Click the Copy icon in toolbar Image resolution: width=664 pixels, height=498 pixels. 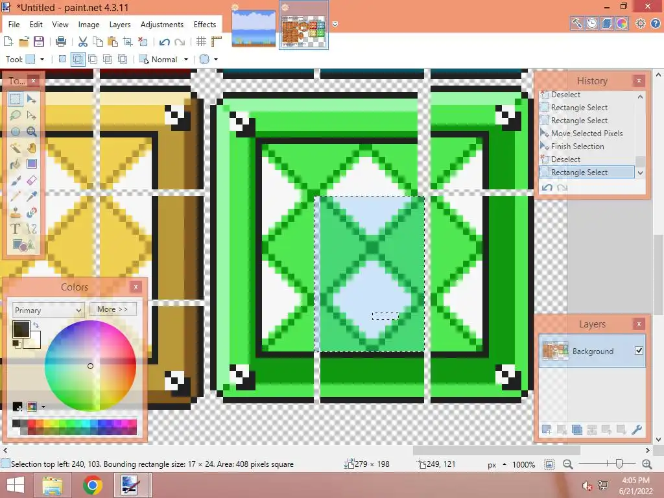coord(98,41)
